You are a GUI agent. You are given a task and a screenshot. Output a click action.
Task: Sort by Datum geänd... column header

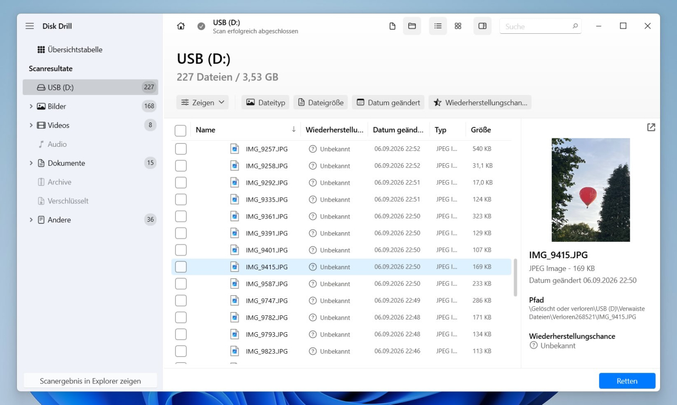[x=398, y=129]
